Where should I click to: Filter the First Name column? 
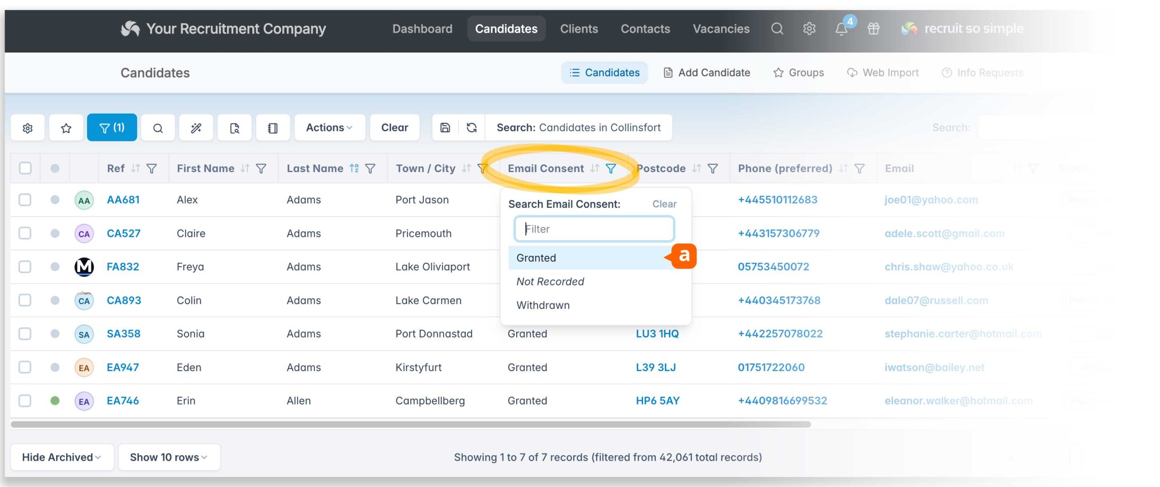click(x=261, y=169)
